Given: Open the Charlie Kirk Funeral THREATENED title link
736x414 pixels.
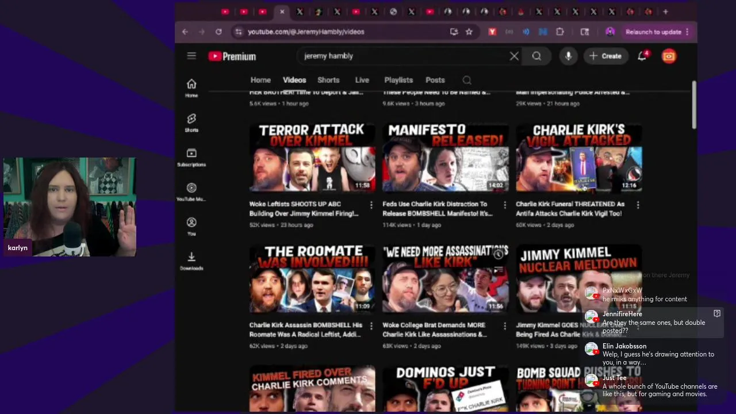Looking at the screenshot, I should pyautogui.click(x=570, y=209).
